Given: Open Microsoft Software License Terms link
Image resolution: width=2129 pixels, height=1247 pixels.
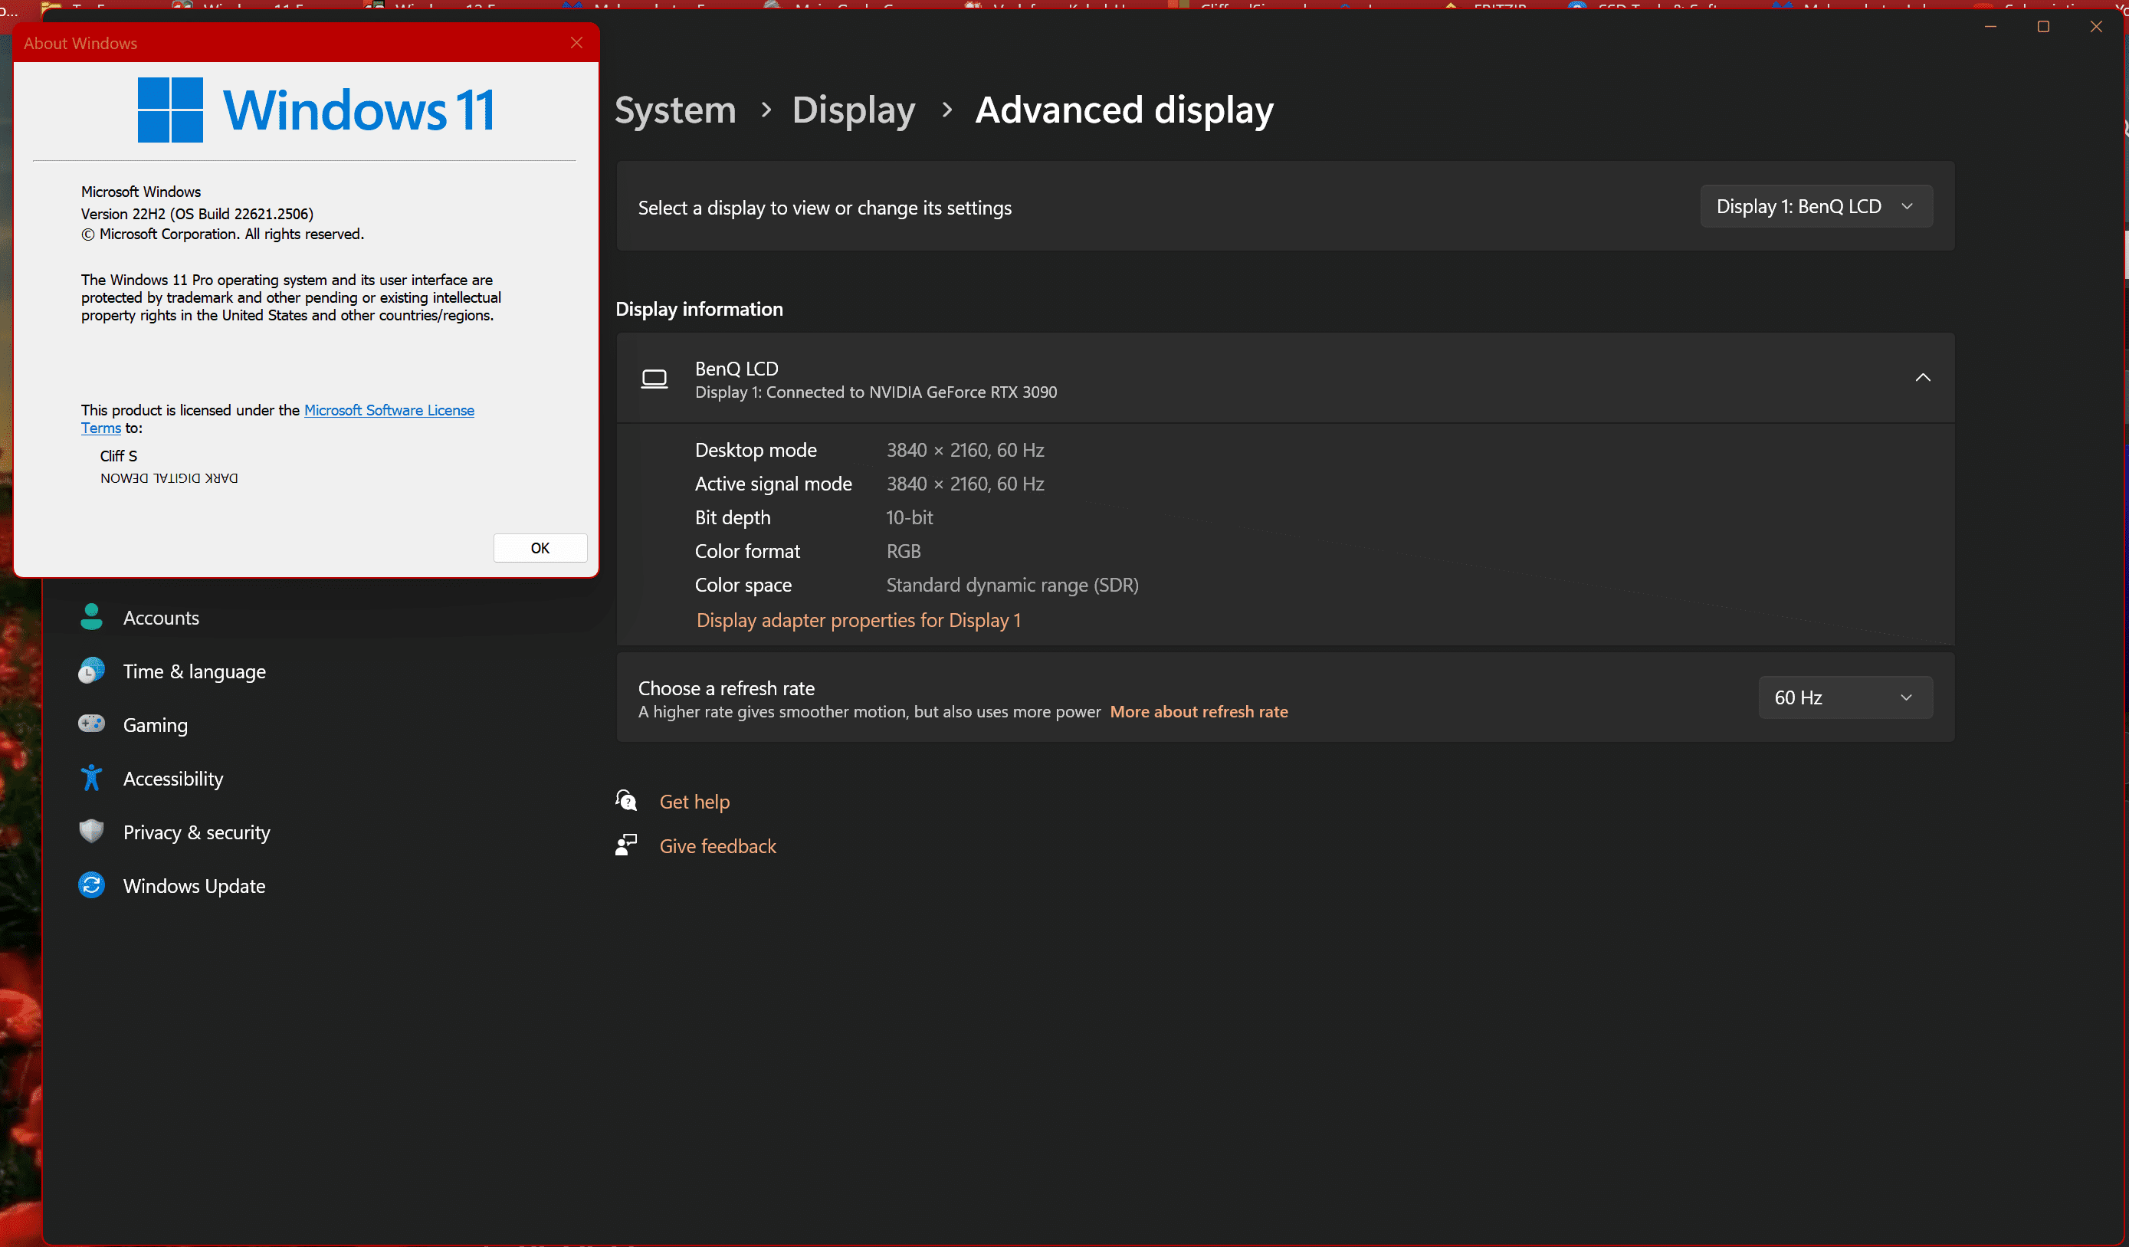Looking at the screenshot, I should (x=389, y=410).
